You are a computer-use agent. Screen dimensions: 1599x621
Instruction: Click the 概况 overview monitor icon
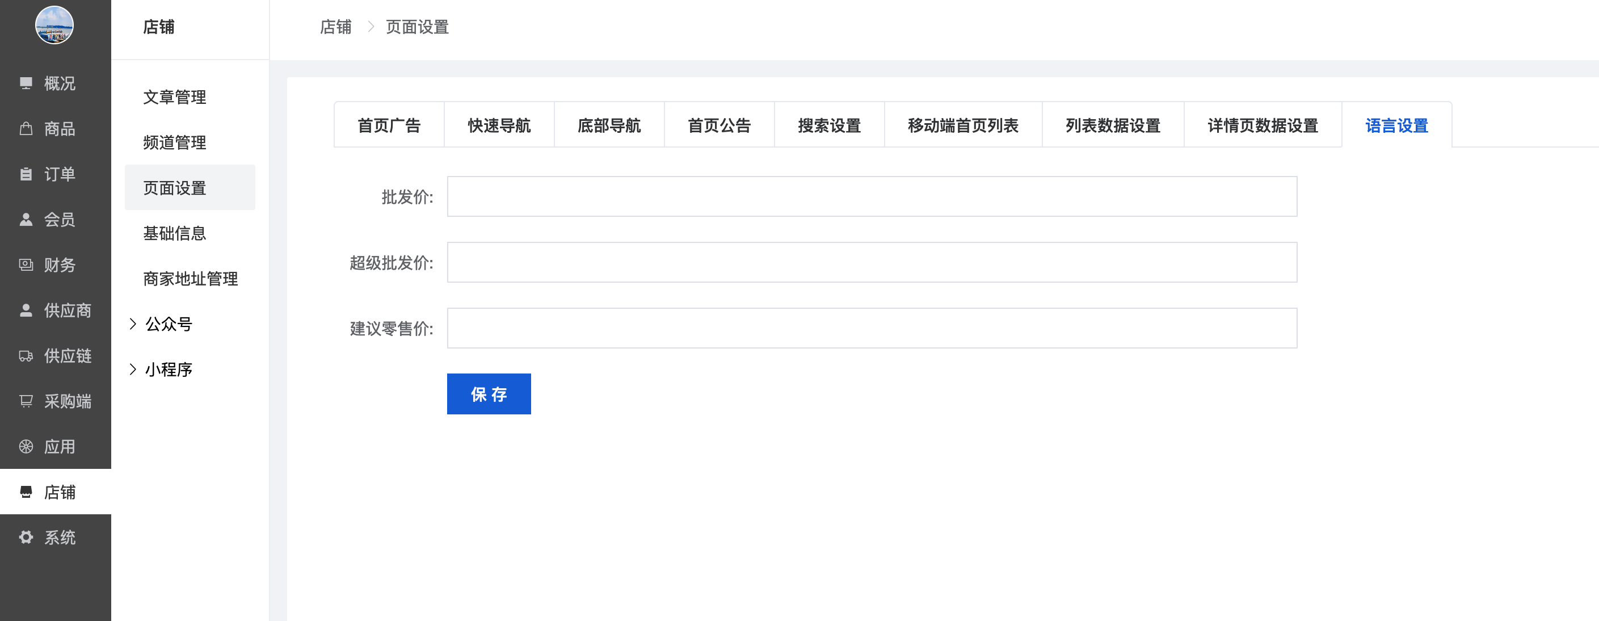click(26, 83)
